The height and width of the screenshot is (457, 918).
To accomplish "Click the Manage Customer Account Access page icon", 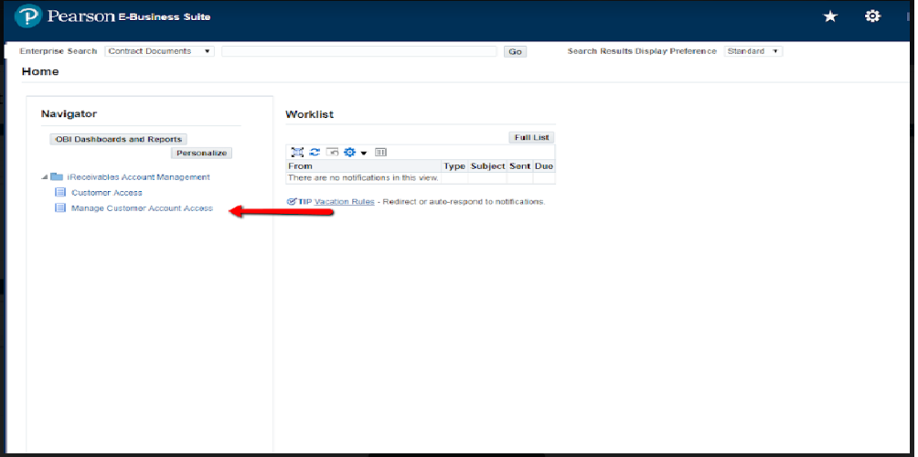I will tap(60, 207).
